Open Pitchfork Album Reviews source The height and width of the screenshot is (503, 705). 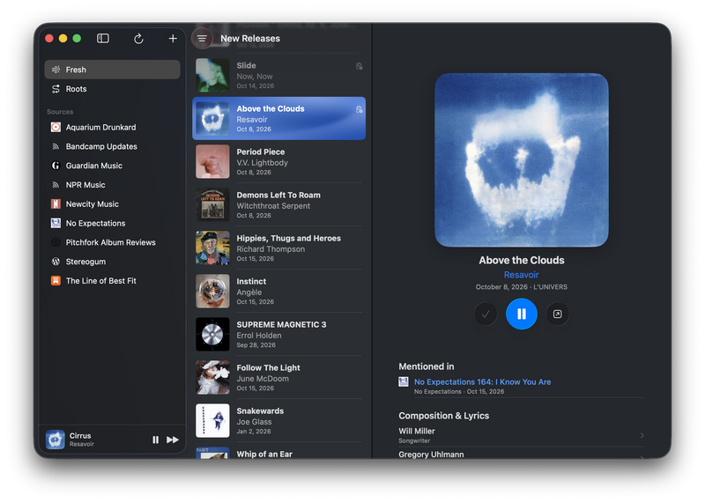tap(113, 242)
